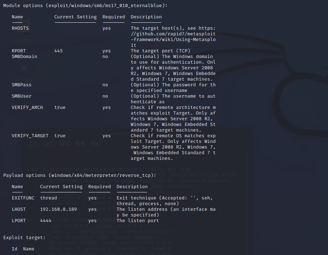This screenshot has width=328, height=255.
Task: Click 'yes' in the LHOST row
Action: point(92,209)
